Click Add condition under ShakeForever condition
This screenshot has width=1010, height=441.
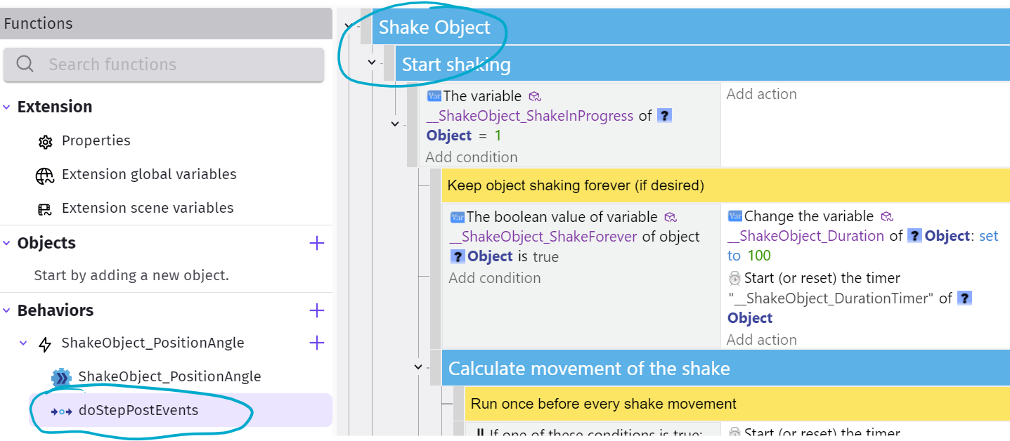point(495,278)
